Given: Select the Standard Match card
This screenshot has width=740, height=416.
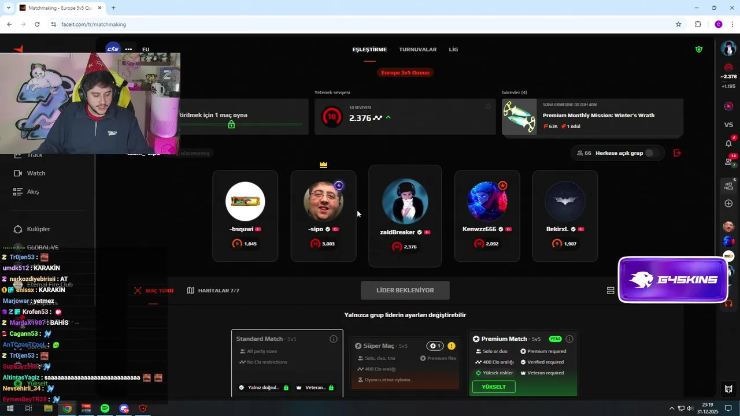Looking at the screenshot, I should pyautogui.click(x=287, y=363).
